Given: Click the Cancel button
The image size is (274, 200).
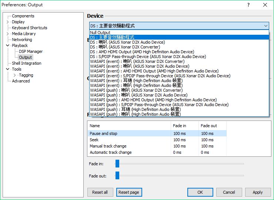Looking at the screenshot, I should (x=229, y=192).
